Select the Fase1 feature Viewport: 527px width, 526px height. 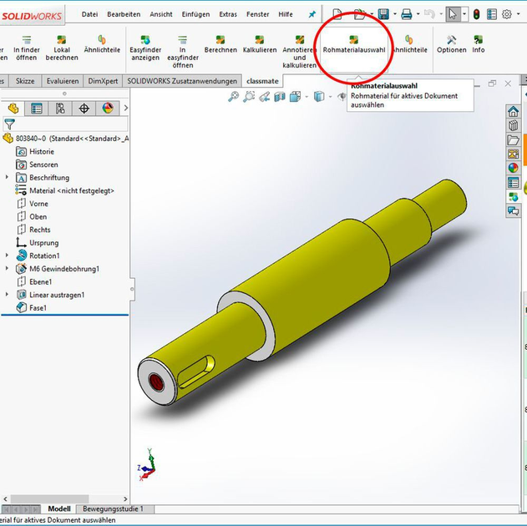[38, 307]
